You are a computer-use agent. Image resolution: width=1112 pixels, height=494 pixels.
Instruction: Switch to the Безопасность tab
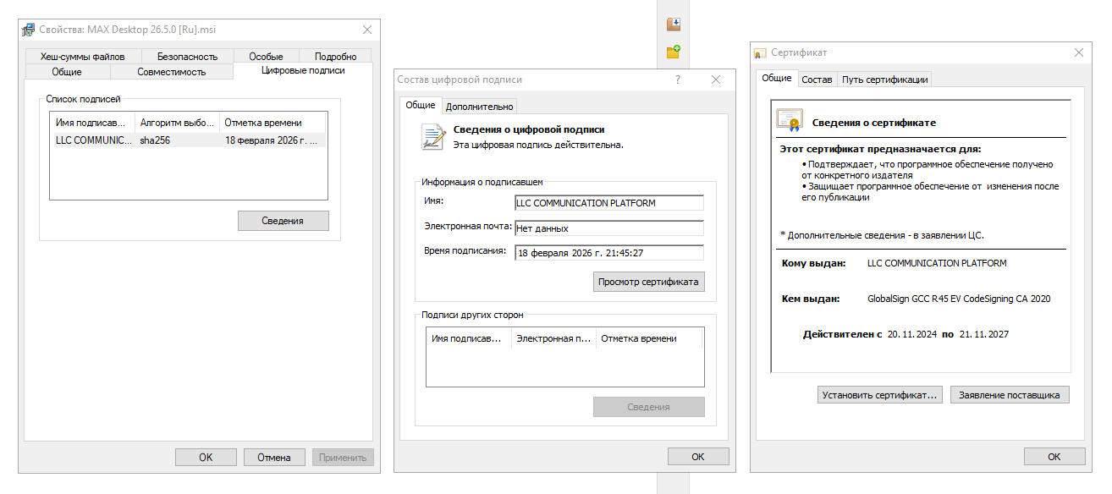pos(187,57)
